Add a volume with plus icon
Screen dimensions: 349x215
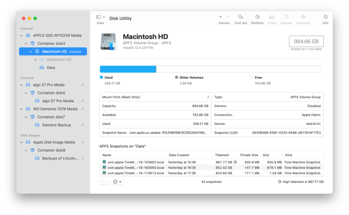(220, 17)
